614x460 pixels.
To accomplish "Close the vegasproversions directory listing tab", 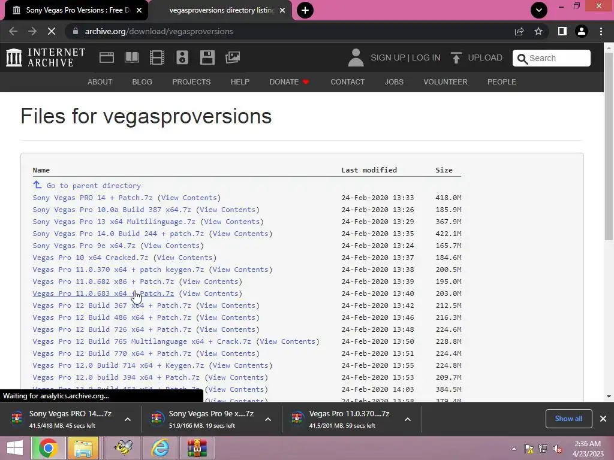I will (282, 10).
